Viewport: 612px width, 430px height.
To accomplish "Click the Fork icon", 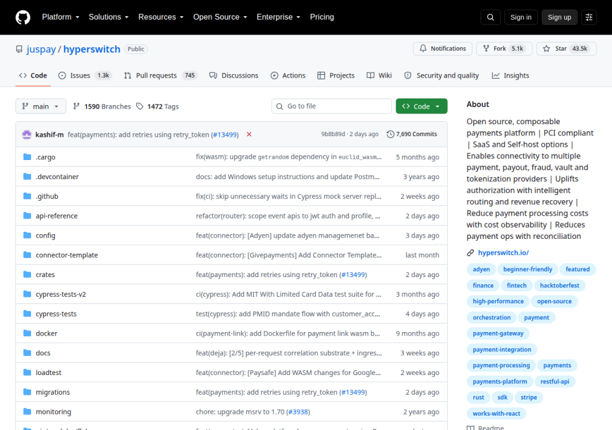I will [486, 48].
